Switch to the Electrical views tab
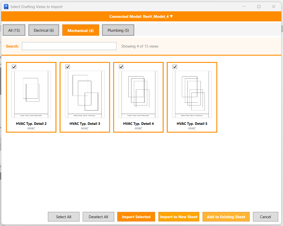The width and height of the screenshot is (283, 226). (x=44, y=30)
